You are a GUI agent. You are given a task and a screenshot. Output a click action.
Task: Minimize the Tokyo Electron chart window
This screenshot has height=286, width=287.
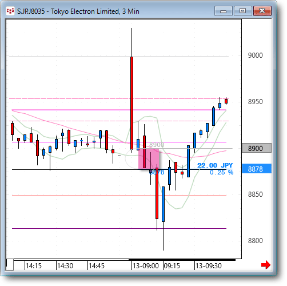pos(224,11)
